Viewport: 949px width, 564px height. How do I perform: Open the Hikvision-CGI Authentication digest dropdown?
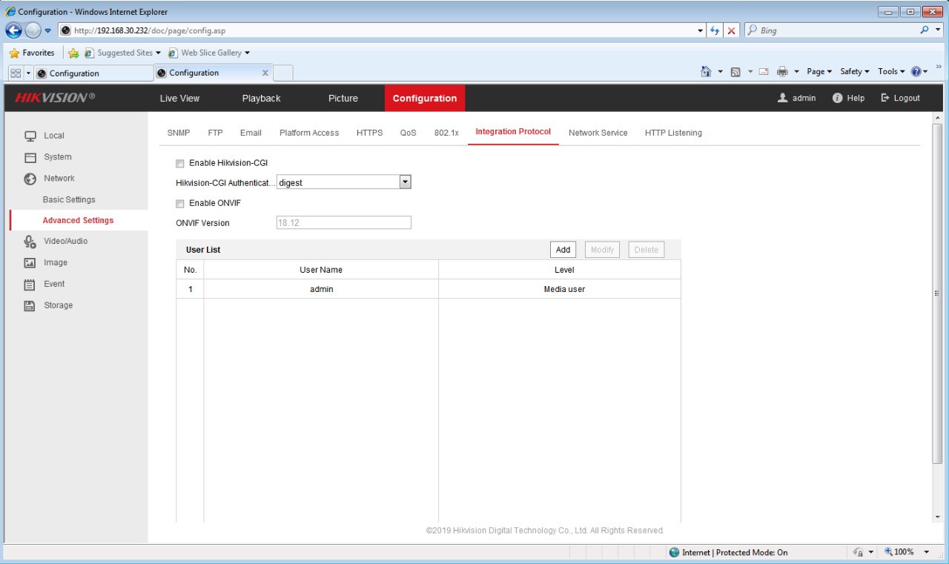[x=405, y=182]
